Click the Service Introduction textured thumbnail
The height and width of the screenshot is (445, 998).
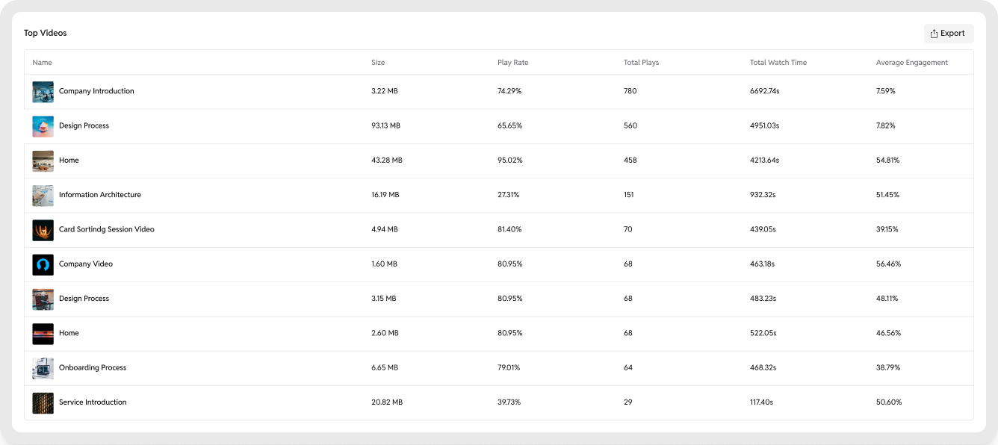pos(43,402)
